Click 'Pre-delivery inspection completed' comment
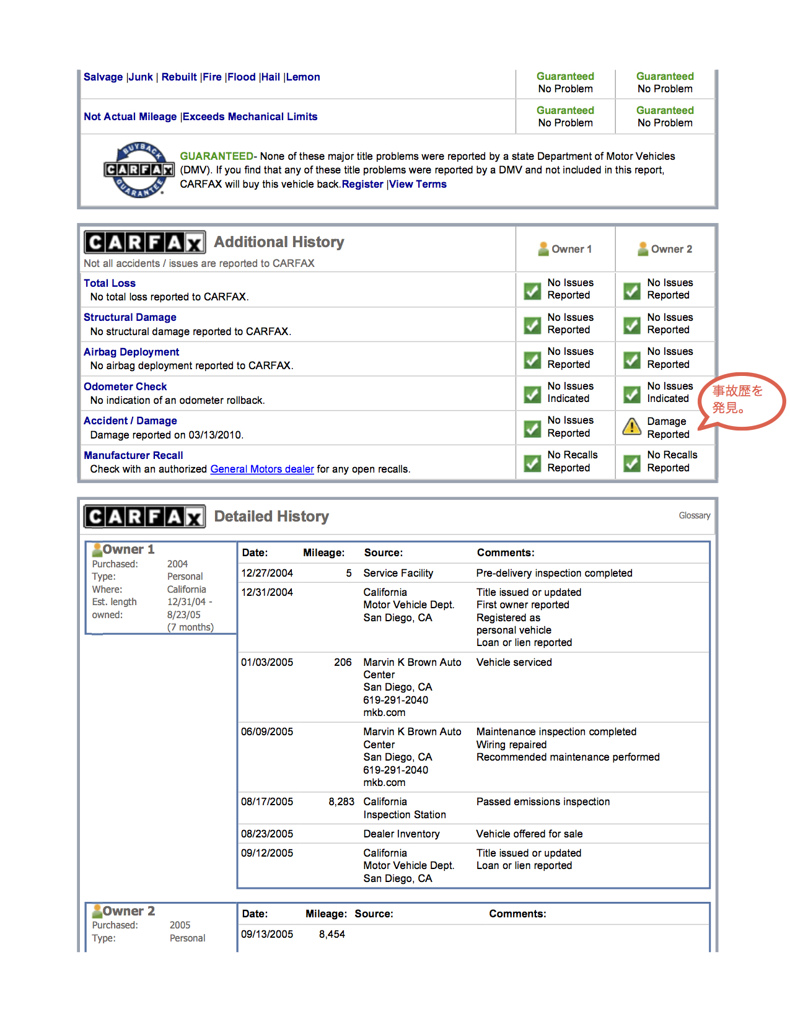Image resolution: width=790 pixels, height=1022 pixels. tap(555, 574)
